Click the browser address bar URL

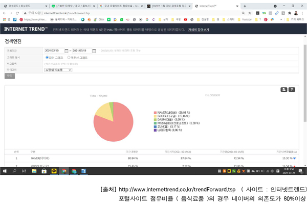coord(67,13)
